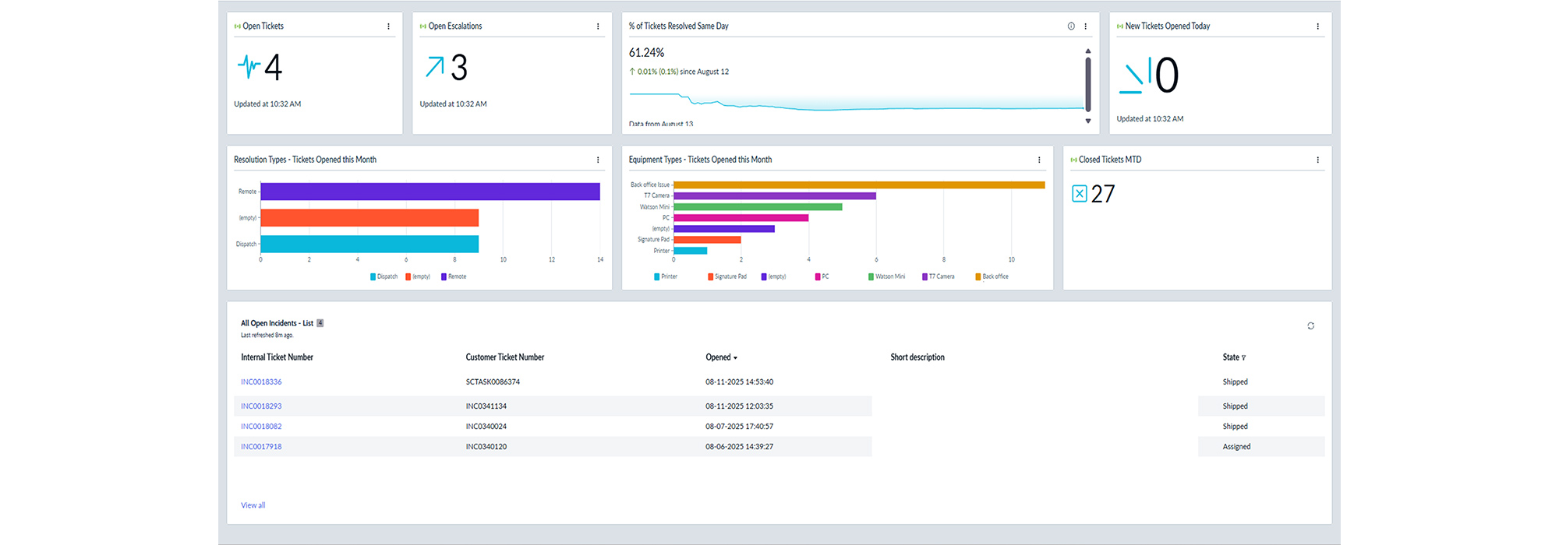Image resolution: width=1559 pixels, height=545 pixels.
Task: Click info icon on Tickets Resolved Same Day
Action: (1071, 26)
